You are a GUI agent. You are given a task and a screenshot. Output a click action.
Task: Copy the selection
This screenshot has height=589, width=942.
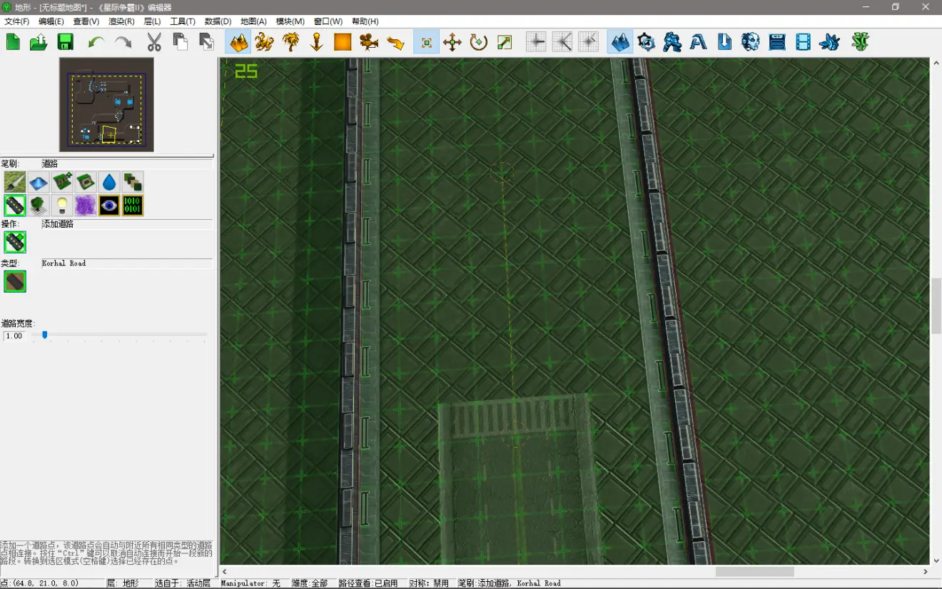pos(180,42)
